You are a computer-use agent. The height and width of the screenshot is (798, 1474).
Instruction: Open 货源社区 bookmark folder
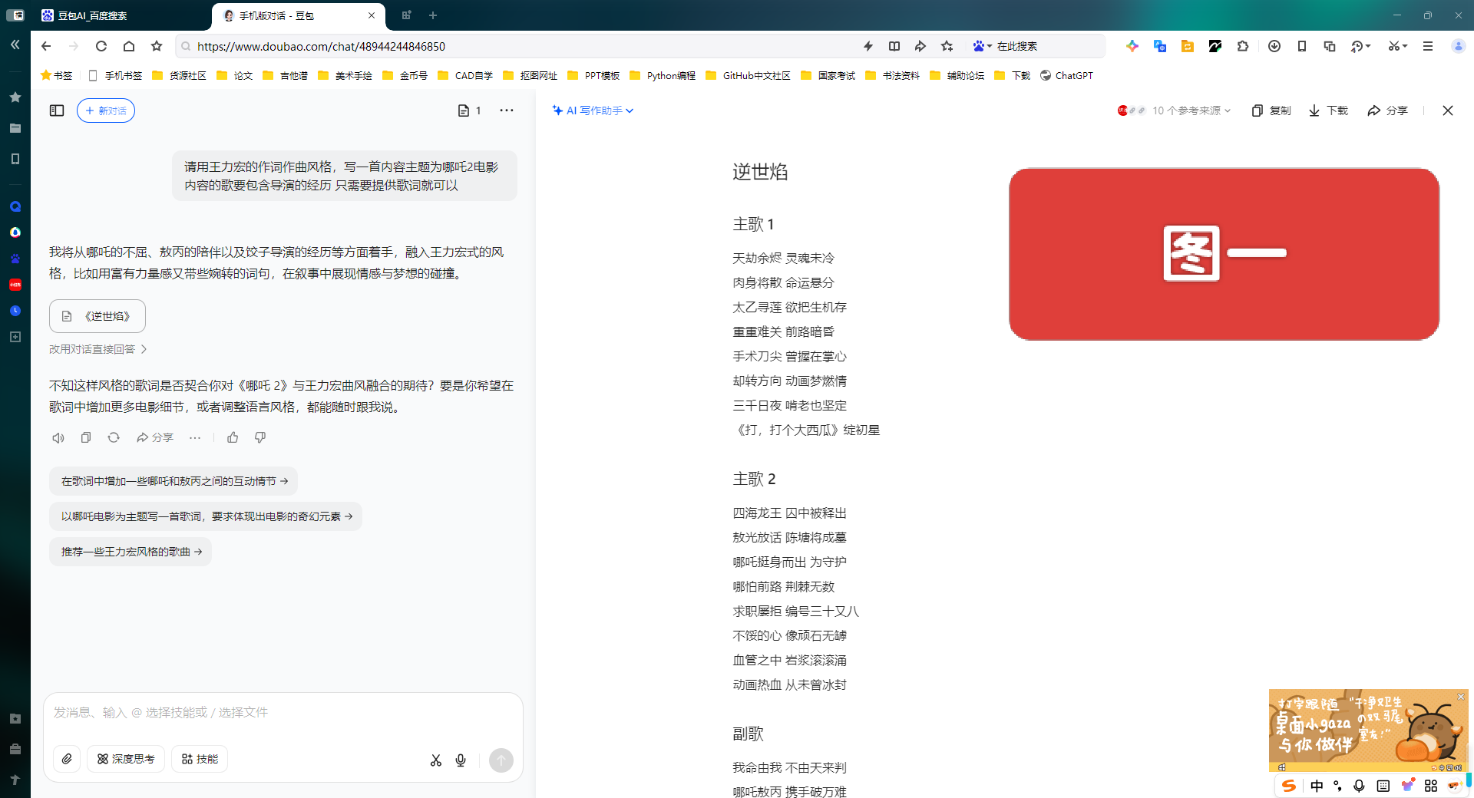[x=180, y=75]
